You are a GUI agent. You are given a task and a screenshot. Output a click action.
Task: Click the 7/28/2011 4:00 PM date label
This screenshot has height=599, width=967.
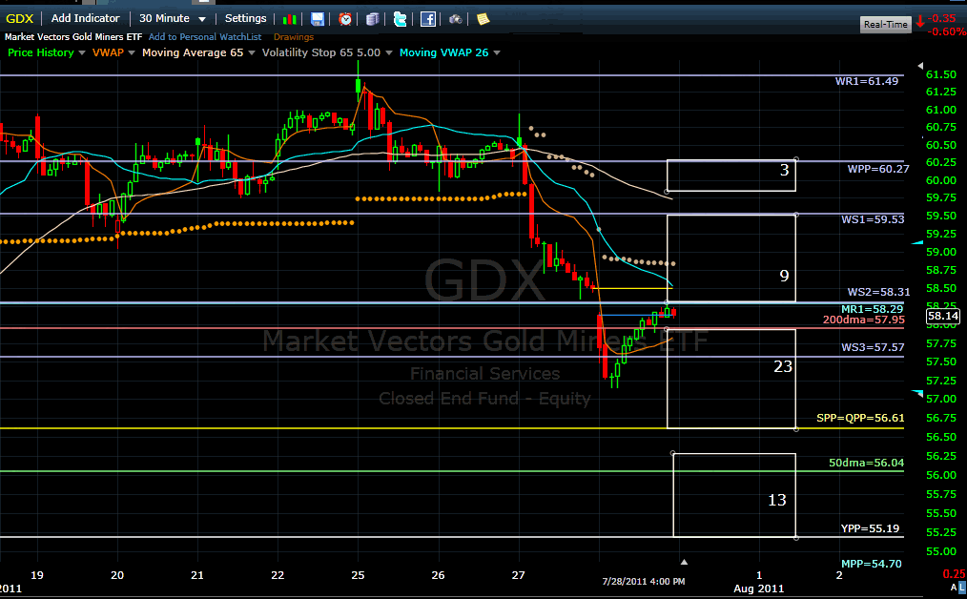point(643,581)
